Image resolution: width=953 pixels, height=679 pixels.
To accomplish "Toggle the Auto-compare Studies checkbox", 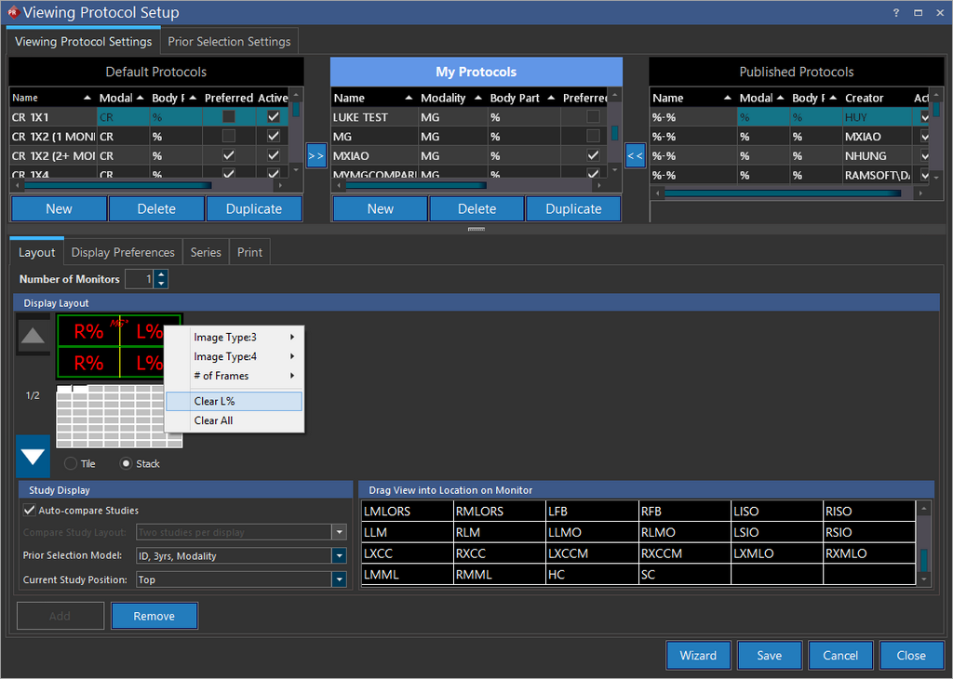I will coord(29,511).
